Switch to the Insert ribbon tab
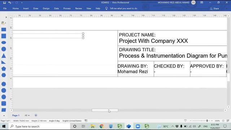Viewport: 231px width, 130px height. tap(26, 8)
